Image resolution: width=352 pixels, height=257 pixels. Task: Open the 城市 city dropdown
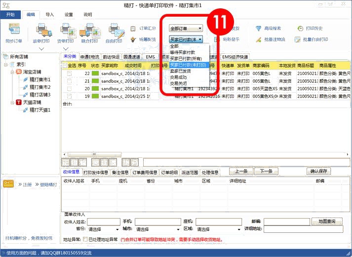pos(158,229)
